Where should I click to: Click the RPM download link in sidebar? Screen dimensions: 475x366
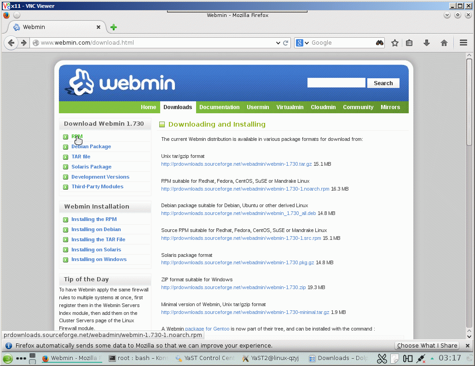pyautogui.click(x=77, y=136)
